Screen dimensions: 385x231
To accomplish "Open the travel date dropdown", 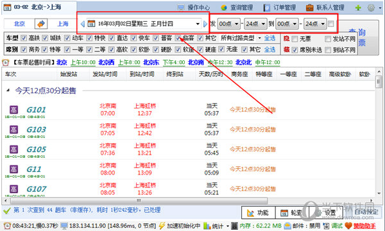I will pyautogui.click(x=198, y=24).
